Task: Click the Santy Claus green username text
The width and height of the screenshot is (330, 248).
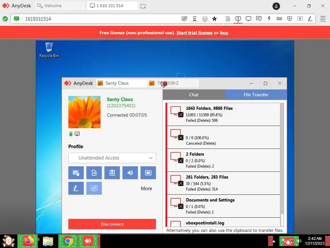Action: tap(120, 99)
